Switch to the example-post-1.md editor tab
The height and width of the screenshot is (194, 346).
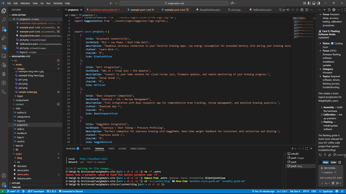(141, 10)
